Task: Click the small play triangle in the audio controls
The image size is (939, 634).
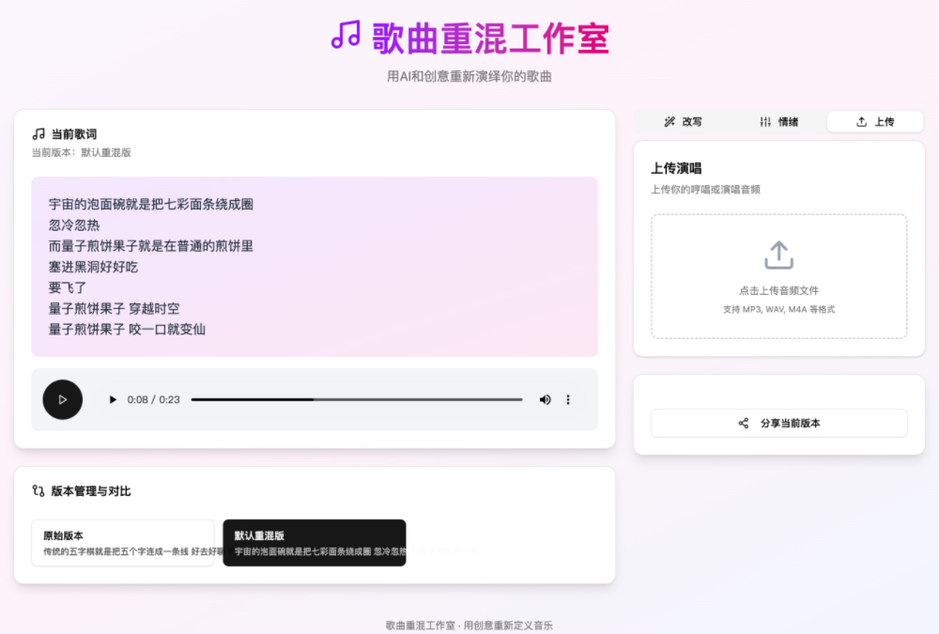Action: [x=113, y=399]
